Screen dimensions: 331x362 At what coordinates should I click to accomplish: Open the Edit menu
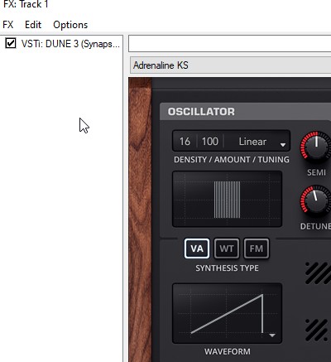click(x=33, y=25)
